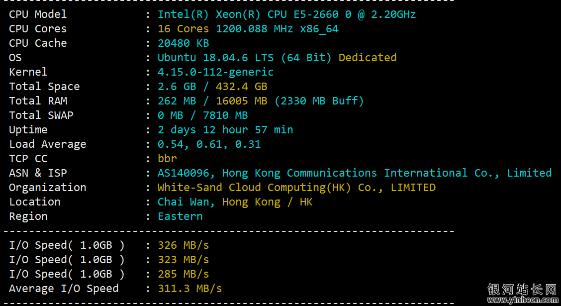
Task: Click the 16 Cores text
Action: click(x=183, y=29)
